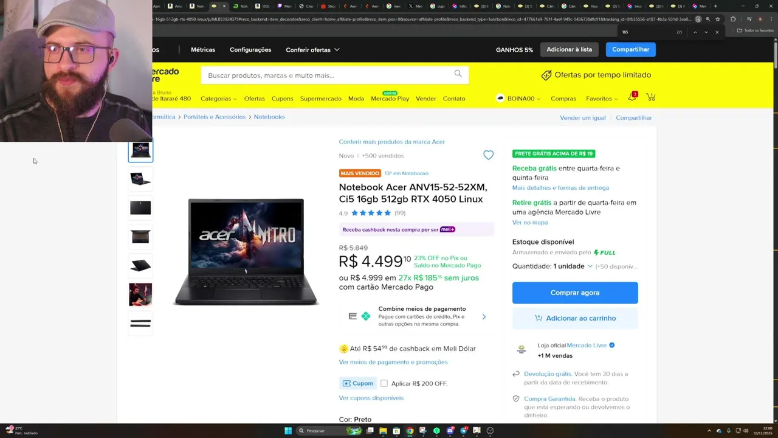
Task: Expand the Favoritos dropdown
Action: [x=602, y=99]
